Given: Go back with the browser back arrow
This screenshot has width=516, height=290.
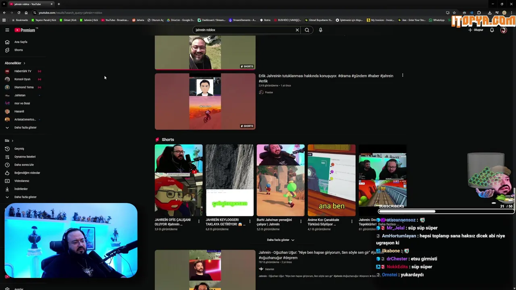Looking at the screenshot, I should click(4, 12).
